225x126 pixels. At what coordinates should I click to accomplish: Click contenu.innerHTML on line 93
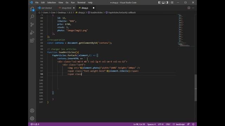tap(68, 58)
